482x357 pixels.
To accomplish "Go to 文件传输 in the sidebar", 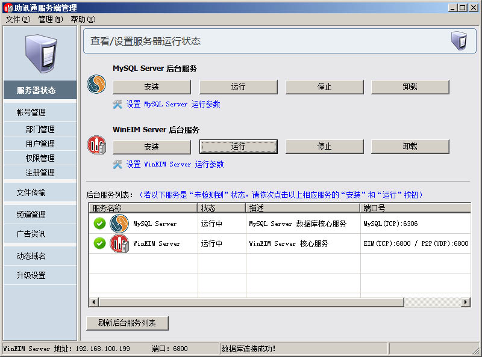I will (x=31, y=192).
